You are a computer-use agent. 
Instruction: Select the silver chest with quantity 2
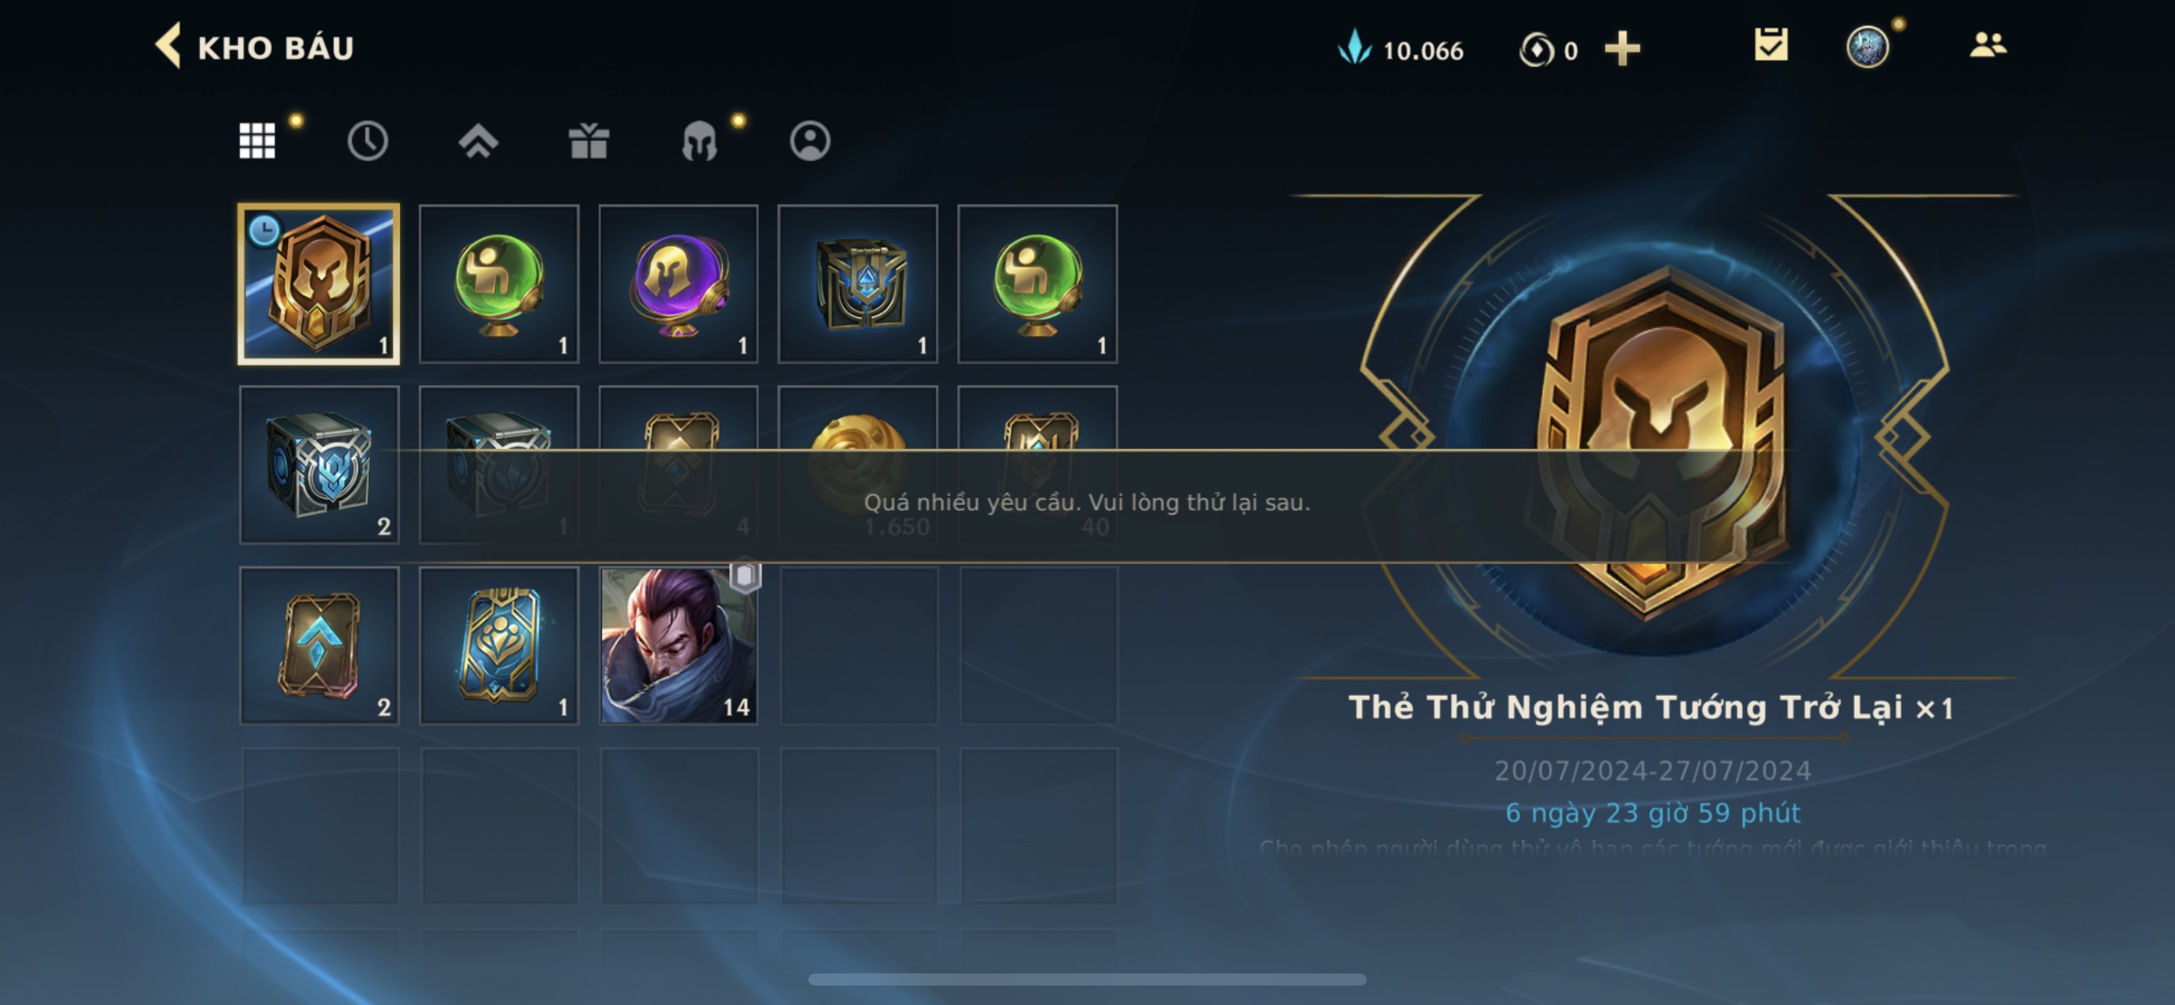pos(319,464)
